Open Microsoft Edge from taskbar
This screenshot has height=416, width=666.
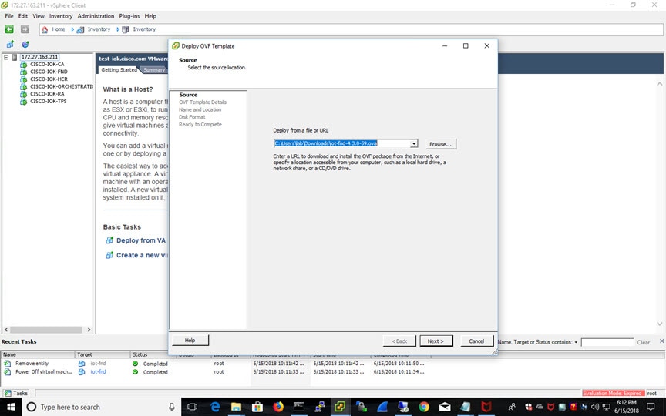click(215, 407)
